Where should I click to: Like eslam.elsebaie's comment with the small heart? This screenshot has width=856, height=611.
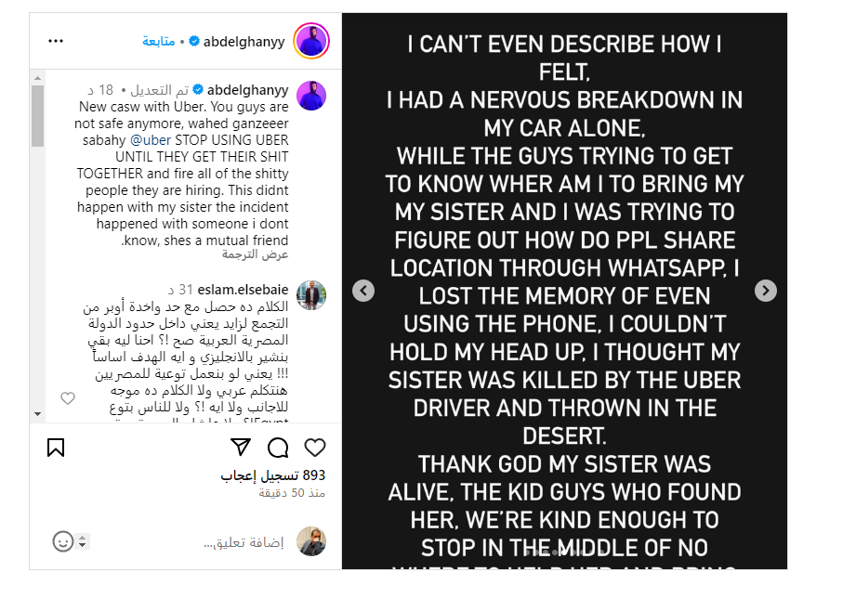(67, 398)
